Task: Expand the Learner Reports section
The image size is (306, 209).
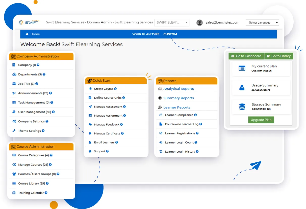Action: coord(177,107)
